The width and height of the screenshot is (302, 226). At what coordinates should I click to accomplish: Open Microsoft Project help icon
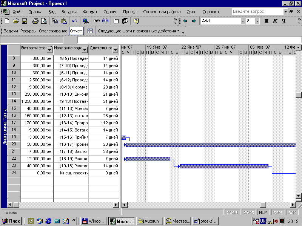point(136,21)
